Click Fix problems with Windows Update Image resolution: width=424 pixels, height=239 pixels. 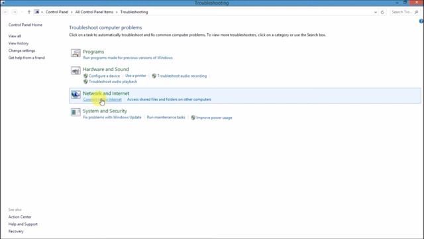point(112,118)
